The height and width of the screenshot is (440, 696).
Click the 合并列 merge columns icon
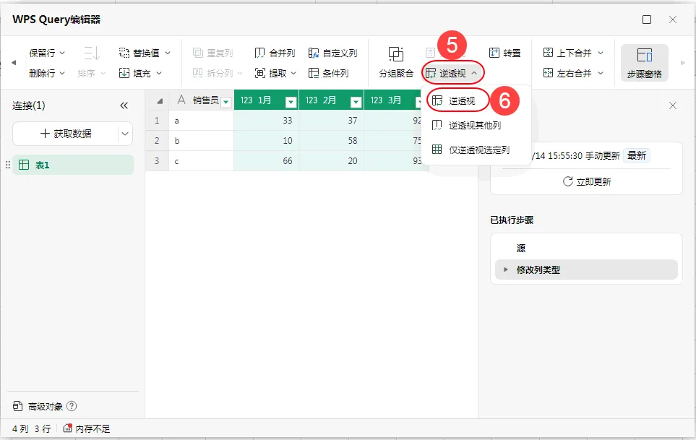(259, 53)
